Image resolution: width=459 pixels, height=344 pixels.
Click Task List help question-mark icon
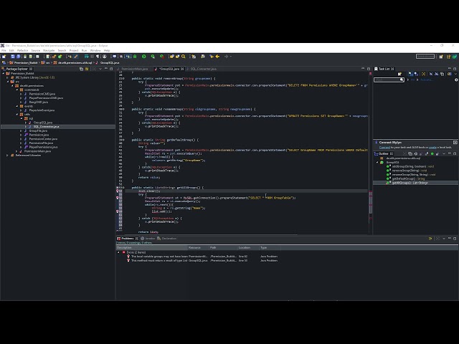pyautogui.click(x=456, y=80)
